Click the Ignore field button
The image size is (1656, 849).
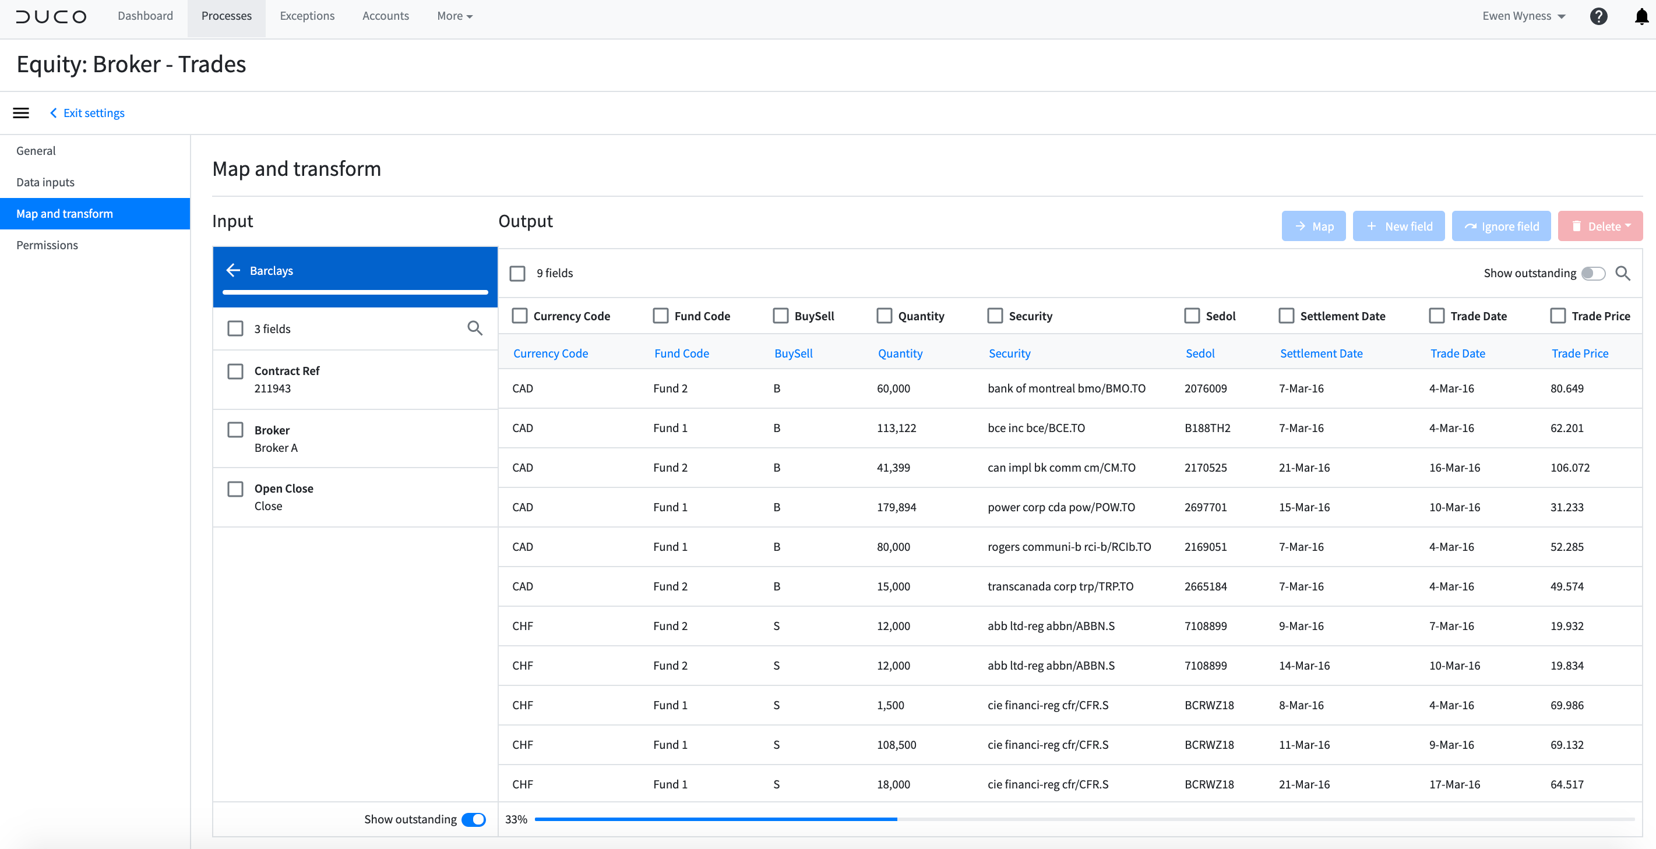(x=1501, y=226)
